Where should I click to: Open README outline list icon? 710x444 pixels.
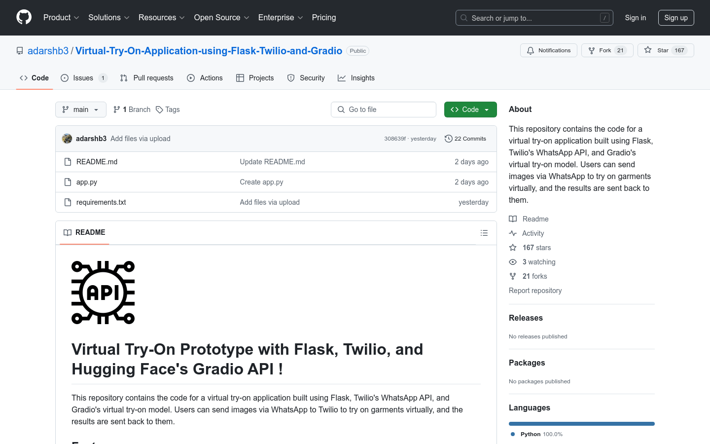tap(484, 233)
